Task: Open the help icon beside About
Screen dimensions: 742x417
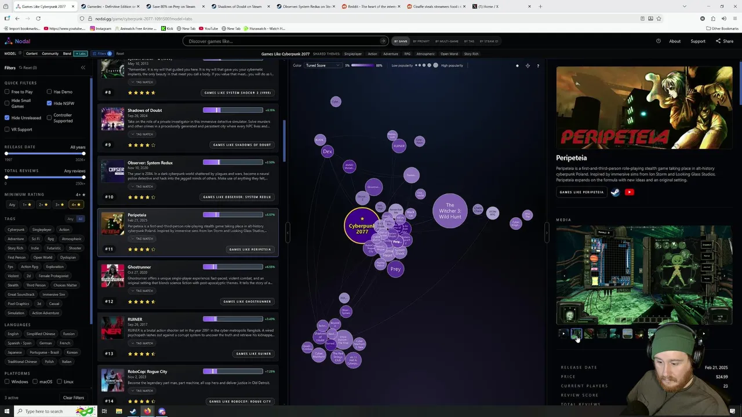Action: pos(659,41)
